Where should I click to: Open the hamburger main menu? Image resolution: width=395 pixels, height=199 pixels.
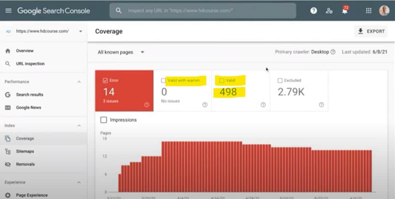8,10
